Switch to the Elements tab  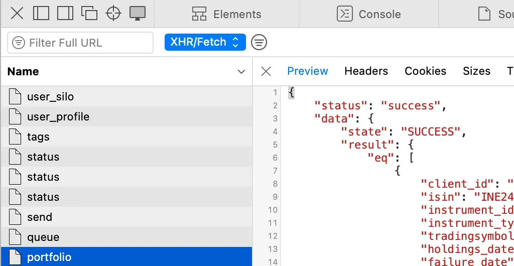tap(227, 14)
